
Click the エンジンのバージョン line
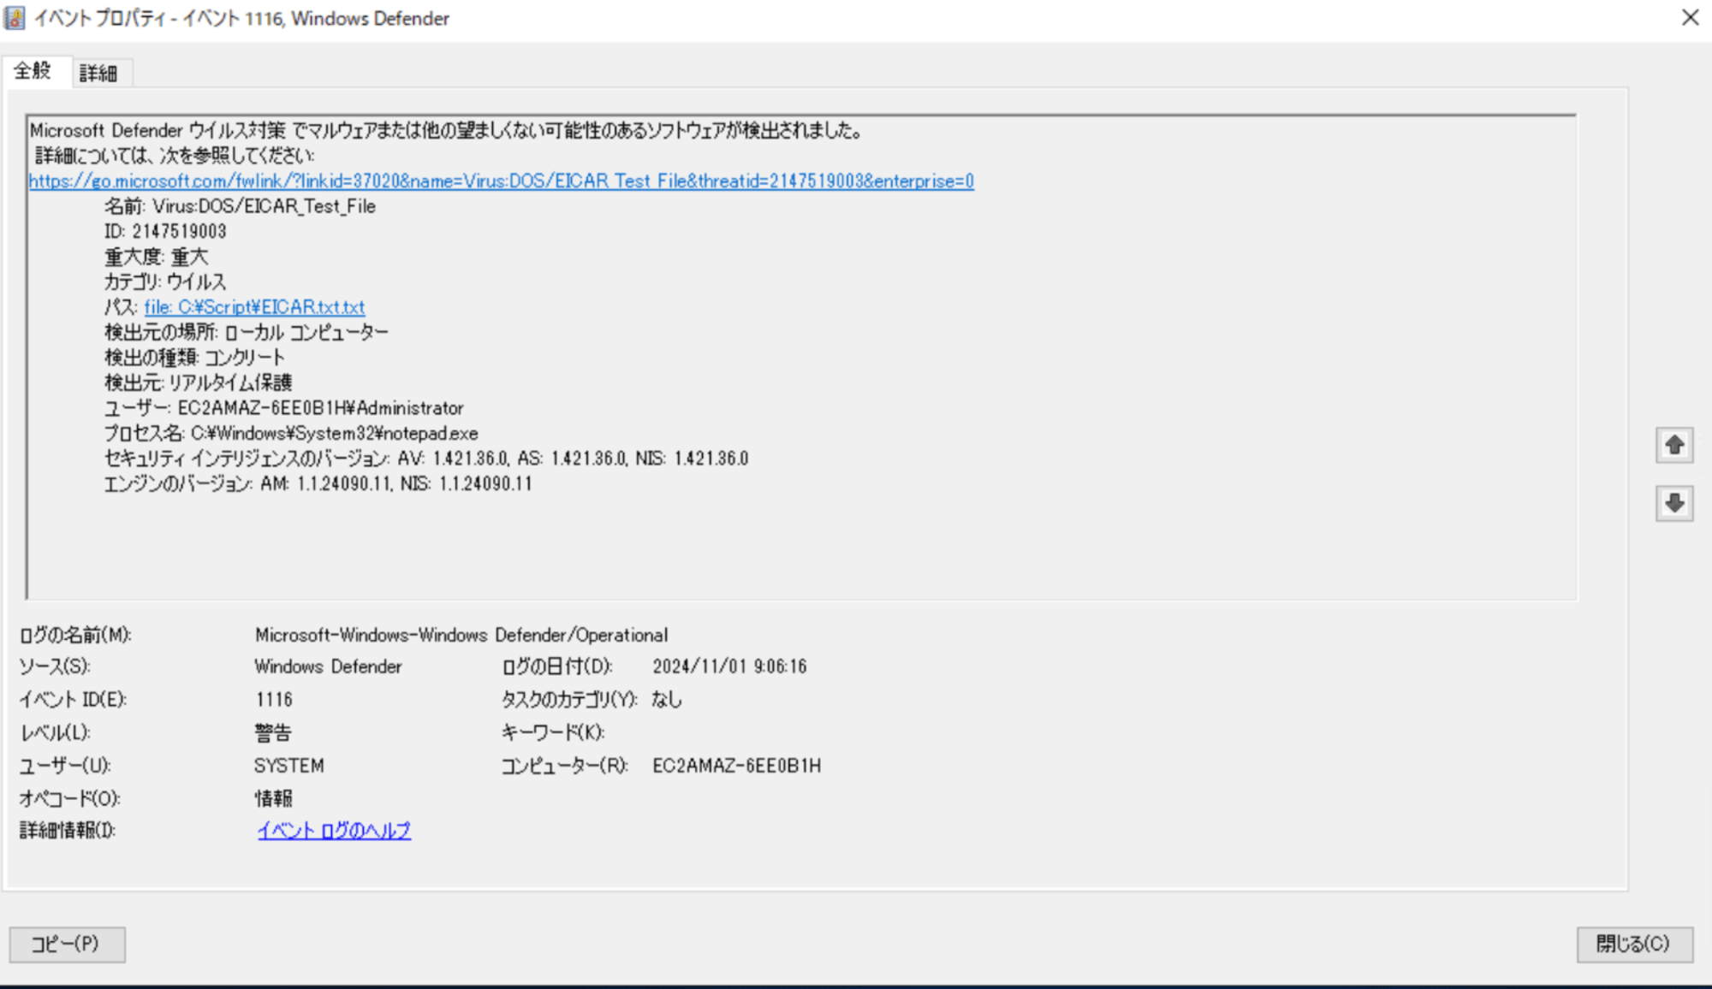point(318,484)
